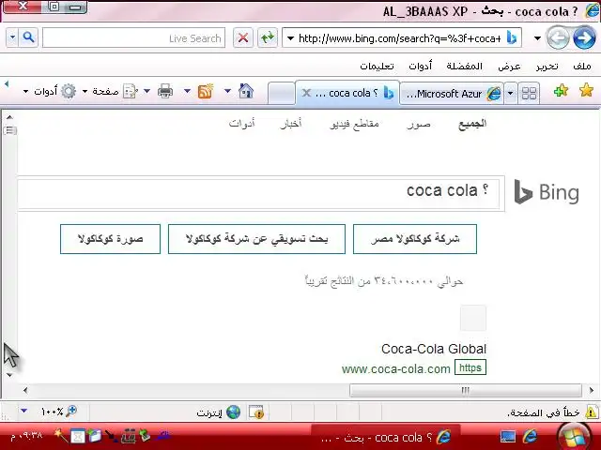Click the horizontal scrollbar right arrow
This screenshot has height=450, width=601.
pos(591,390)
